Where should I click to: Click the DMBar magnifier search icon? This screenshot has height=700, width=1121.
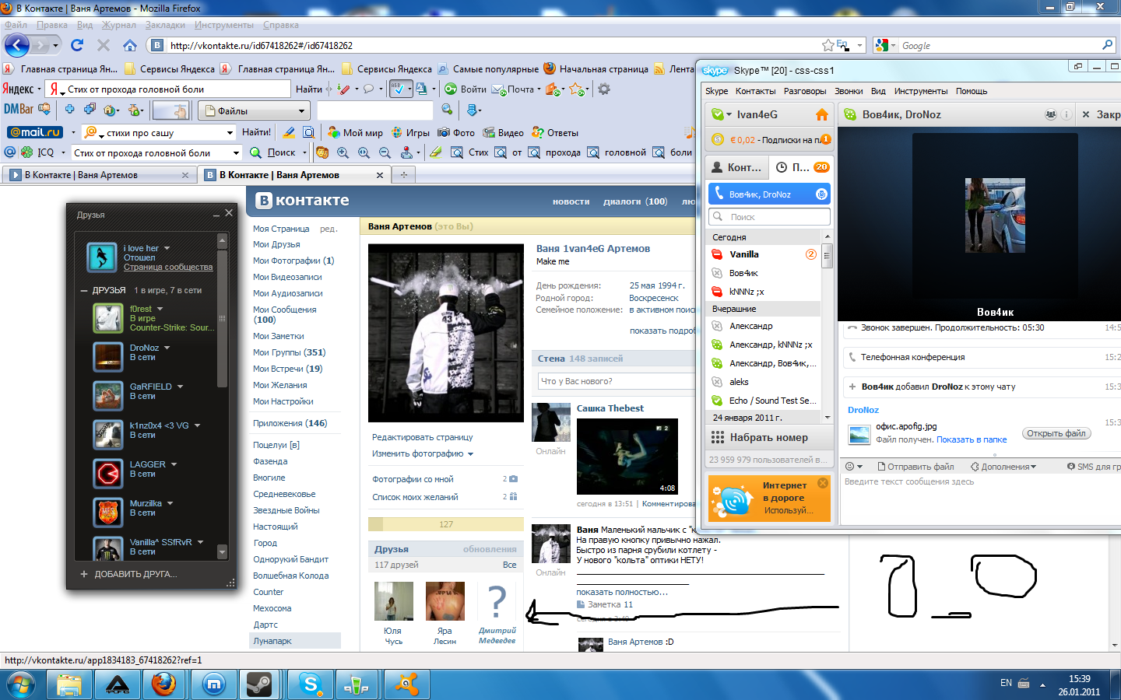click(447, 110)
